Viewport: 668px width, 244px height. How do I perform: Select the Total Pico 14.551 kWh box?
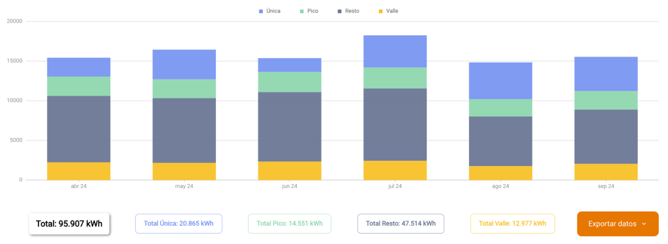click(289, 224)
